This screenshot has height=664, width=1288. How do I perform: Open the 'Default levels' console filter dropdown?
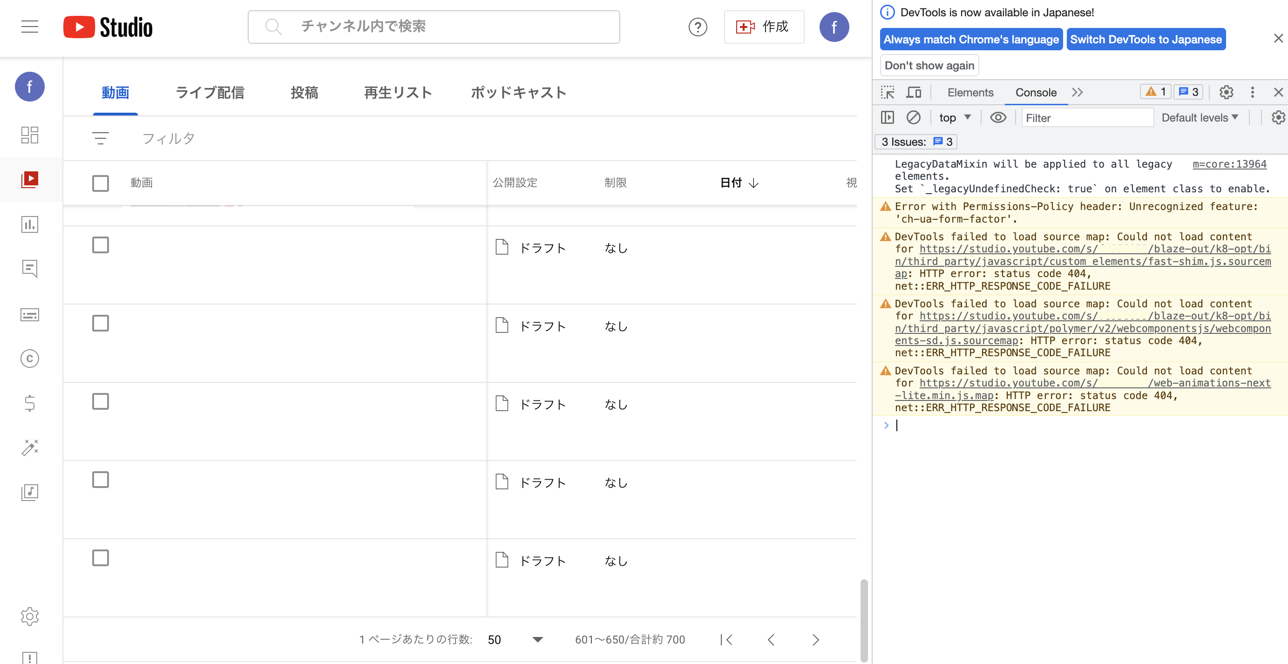tap(1200, 117)
